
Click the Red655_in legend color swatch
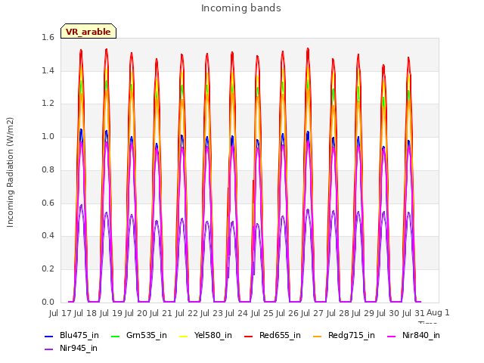click(x=249, y=336)
